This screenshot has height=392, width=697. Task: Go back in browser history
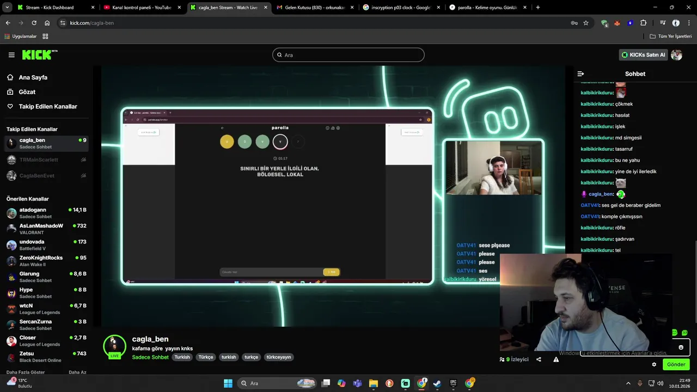coord(8,23)
